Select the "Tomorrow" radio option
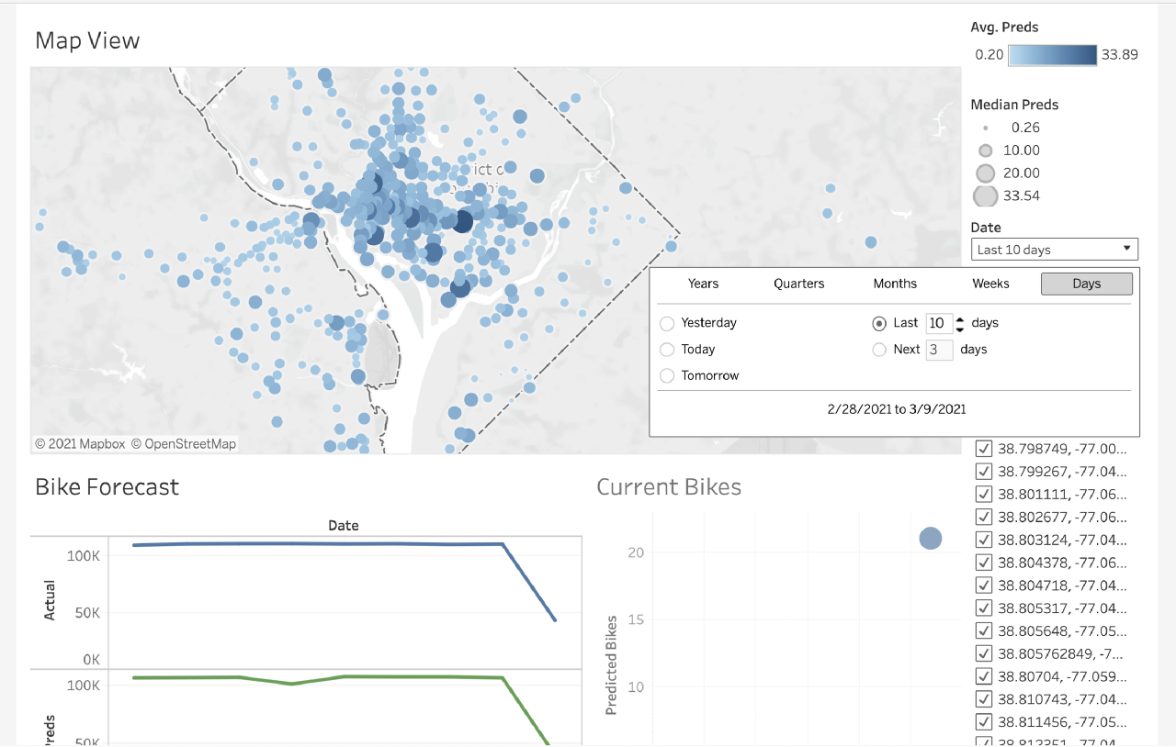The width and height of the screenshot is (1176, 747). [x=666, y=375]
